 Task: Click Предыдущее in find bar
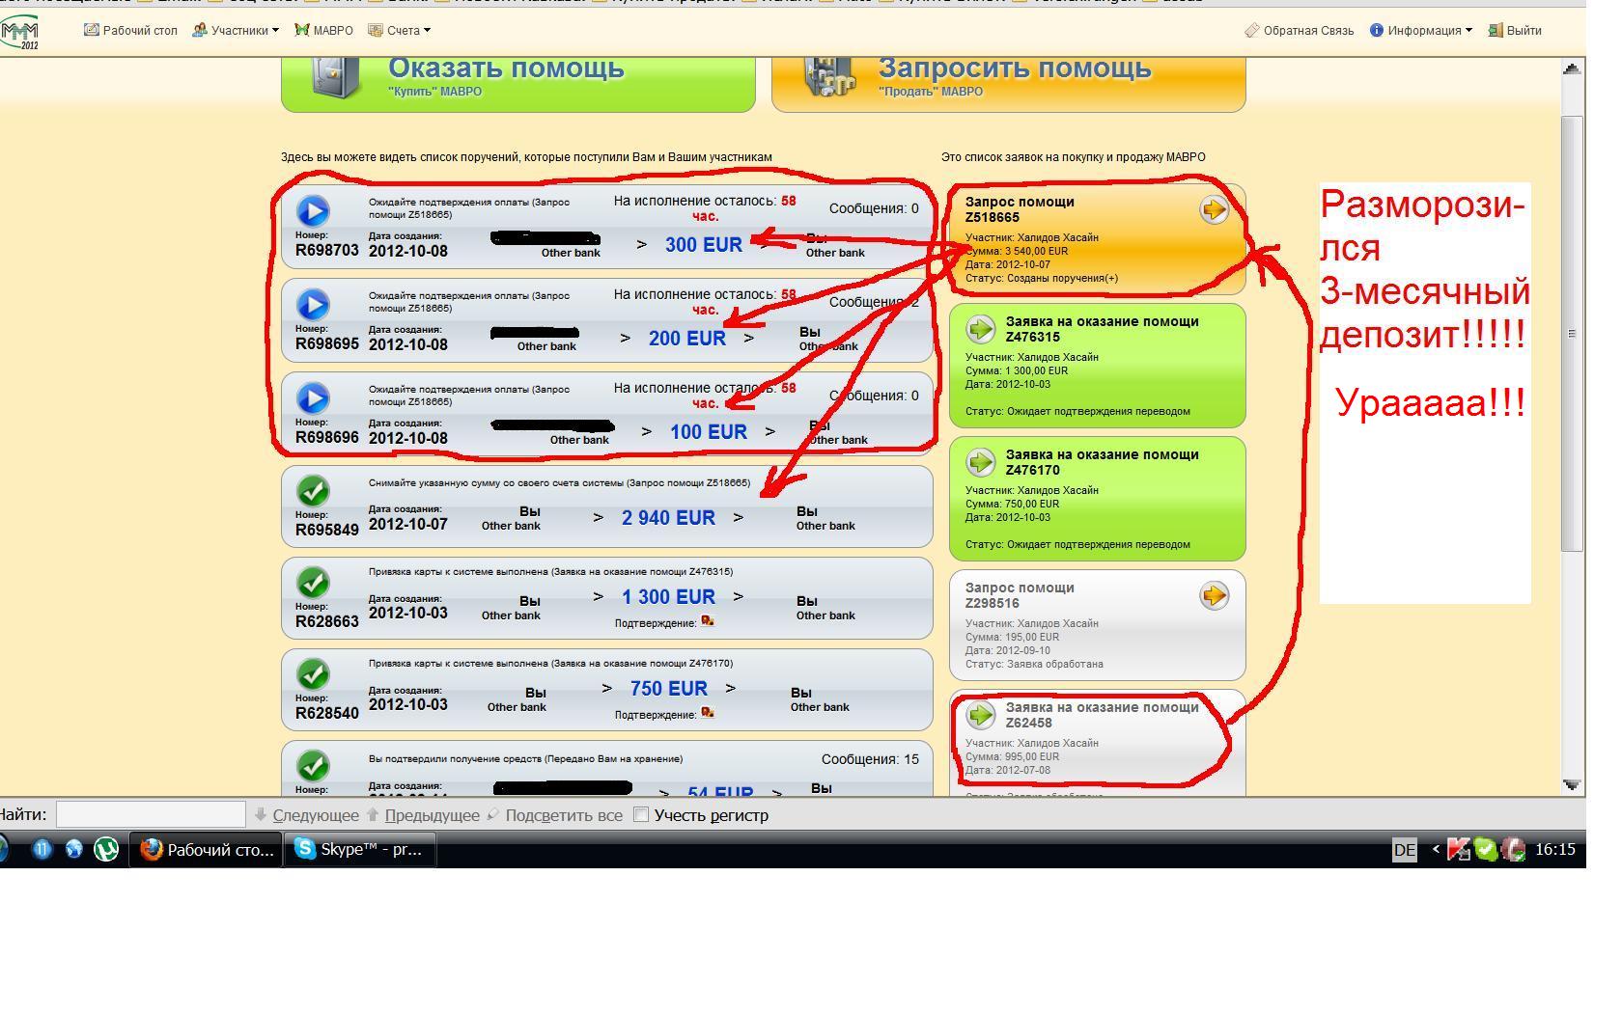[x=423, y=815]
